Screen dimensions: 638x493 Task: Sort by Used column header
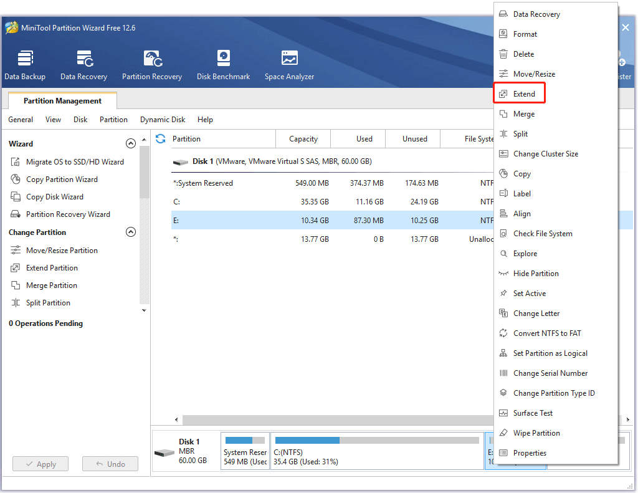(x=358, y=139)
